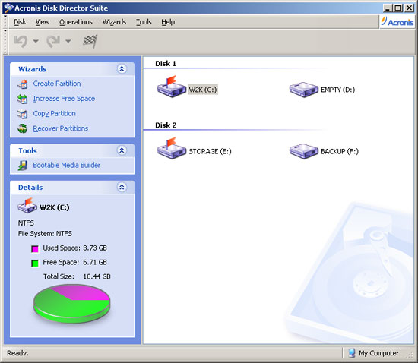Collapse the Details panel
The height and width of the screenshot is (363, 418).
pos(122,188)
